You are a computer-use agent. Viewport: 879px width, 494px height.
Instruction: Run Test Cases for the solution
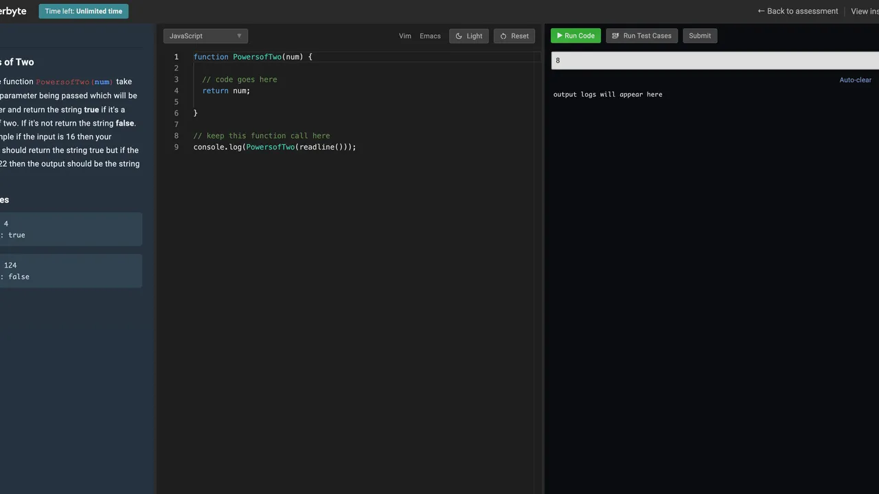pyautogui.click(x=642, y=36)
